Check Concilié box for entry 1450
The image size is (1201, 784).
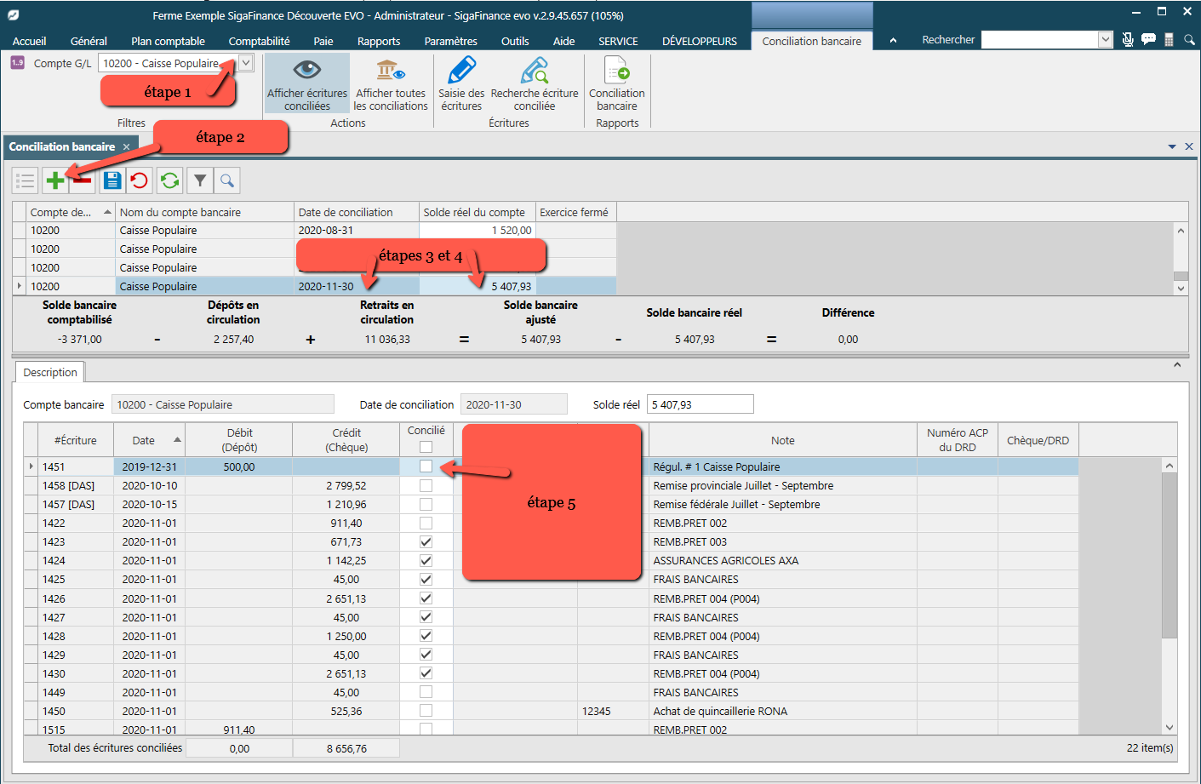[x=426, y=711]
